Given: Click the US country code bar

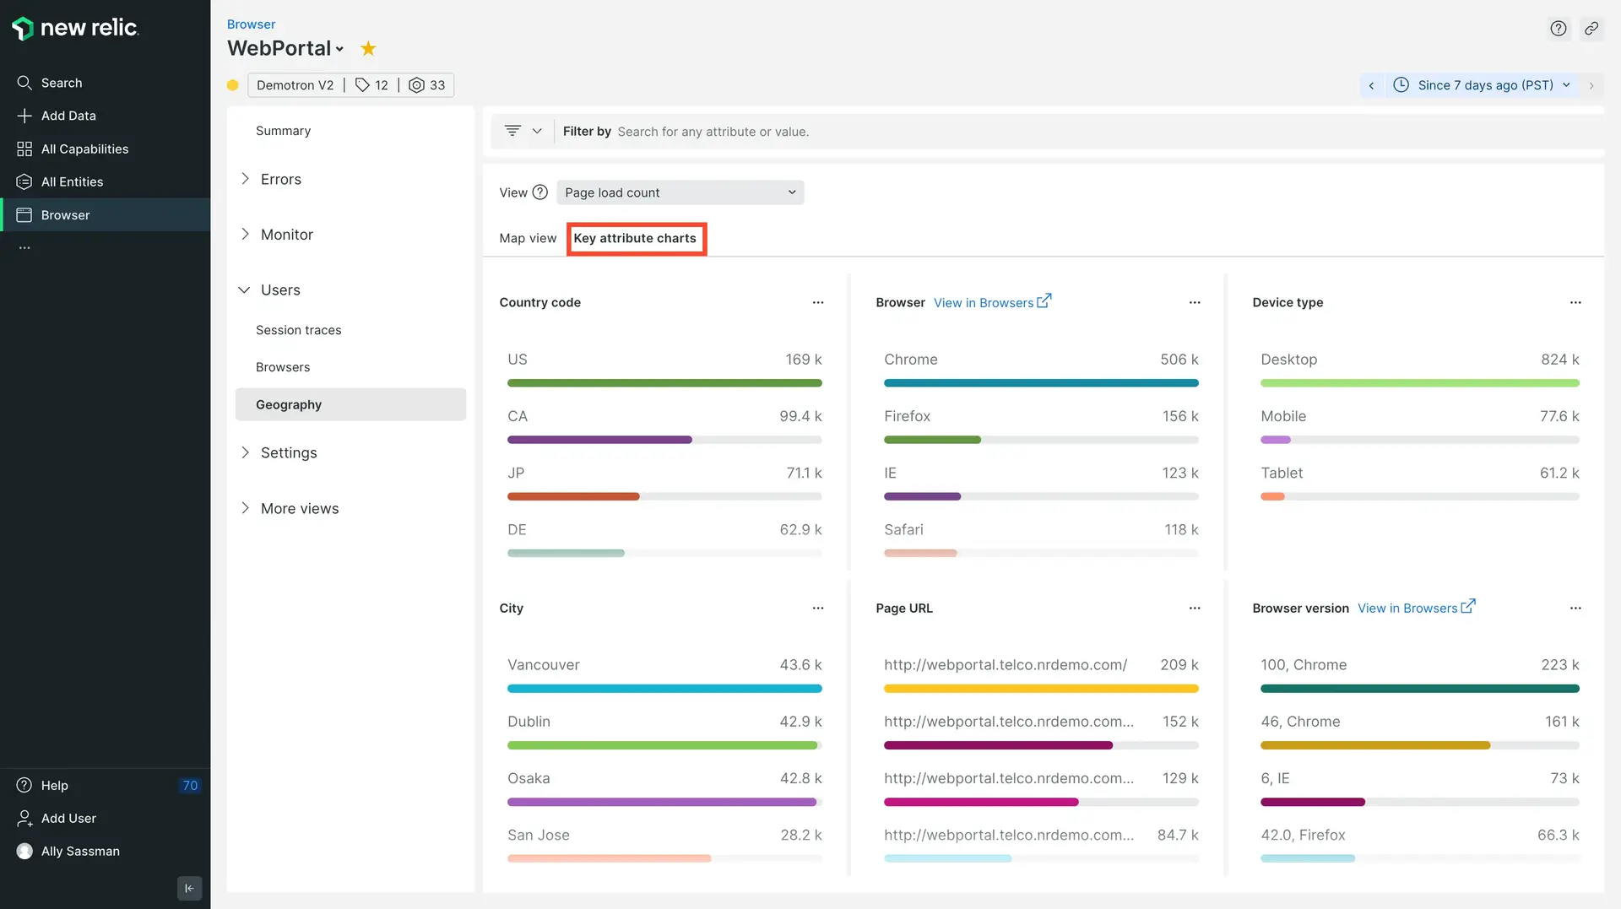Looking at the screenshot, I should pos(664,383).
